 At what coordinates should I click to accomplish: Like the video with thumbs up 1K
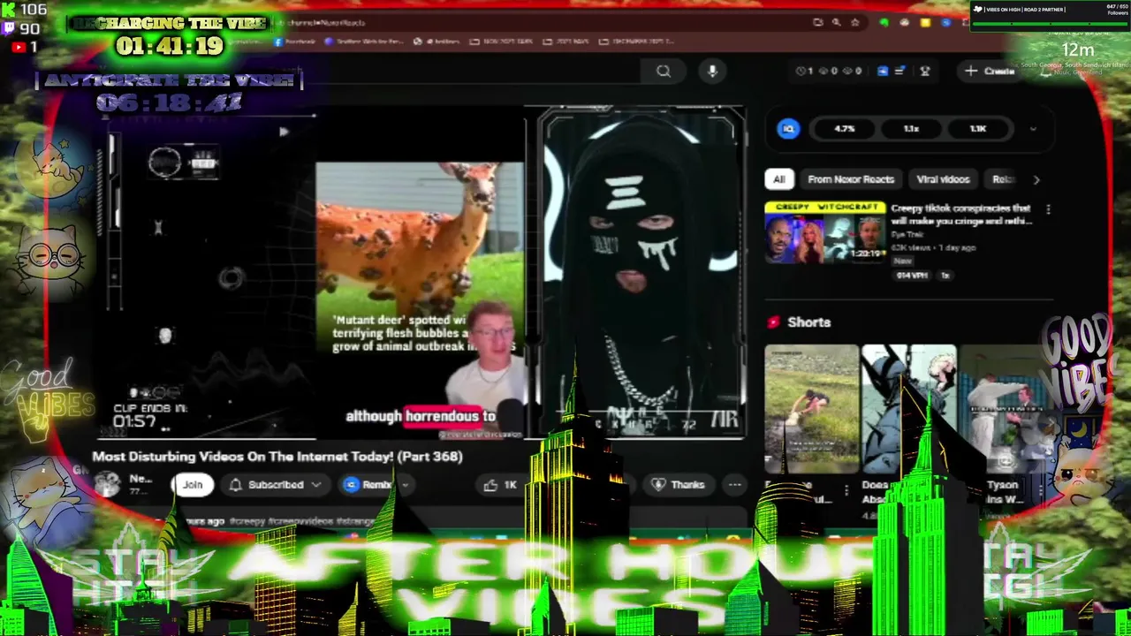(x=499, y=485)
